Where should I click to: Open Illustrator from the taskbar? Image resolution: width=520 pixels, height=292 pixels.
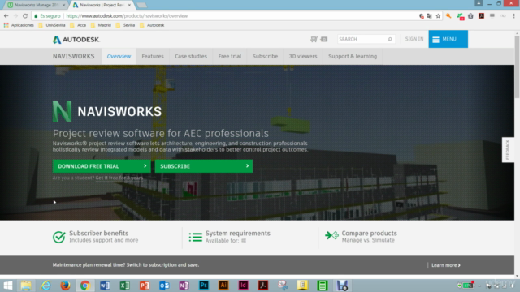(x=223, y=285)
